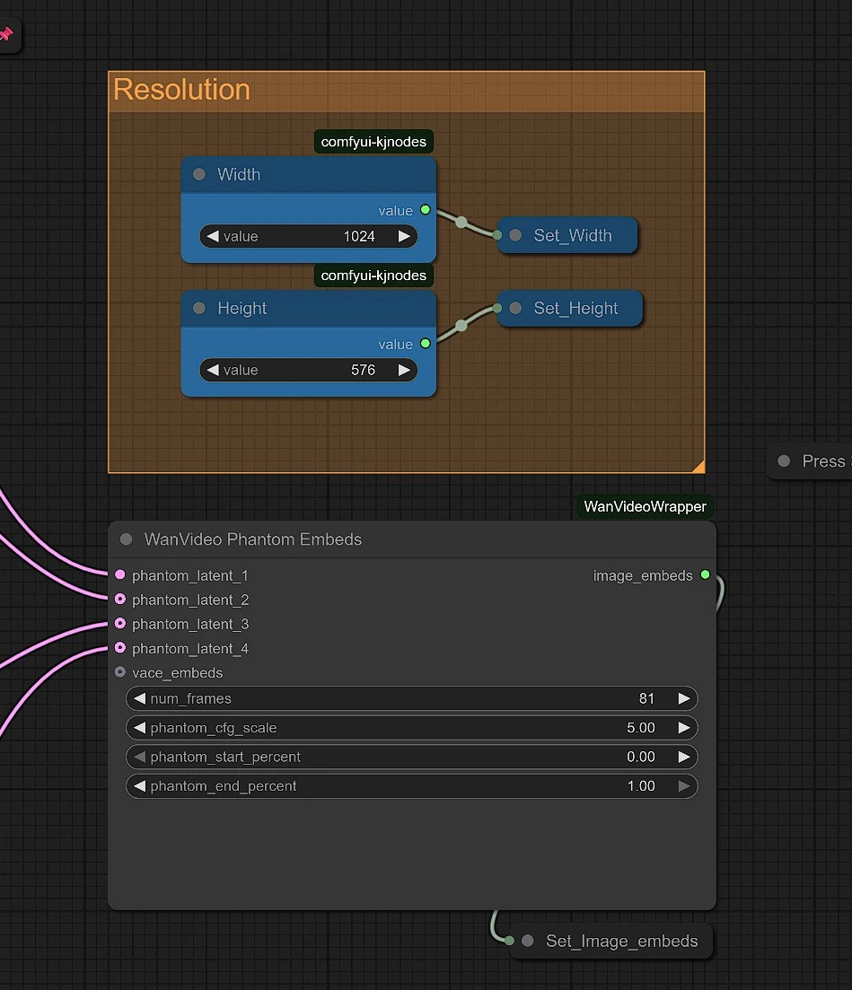This screenshot has width=852, height=990.
Task: Decrease the Width value with left arrow
Action: coord(213,236)
